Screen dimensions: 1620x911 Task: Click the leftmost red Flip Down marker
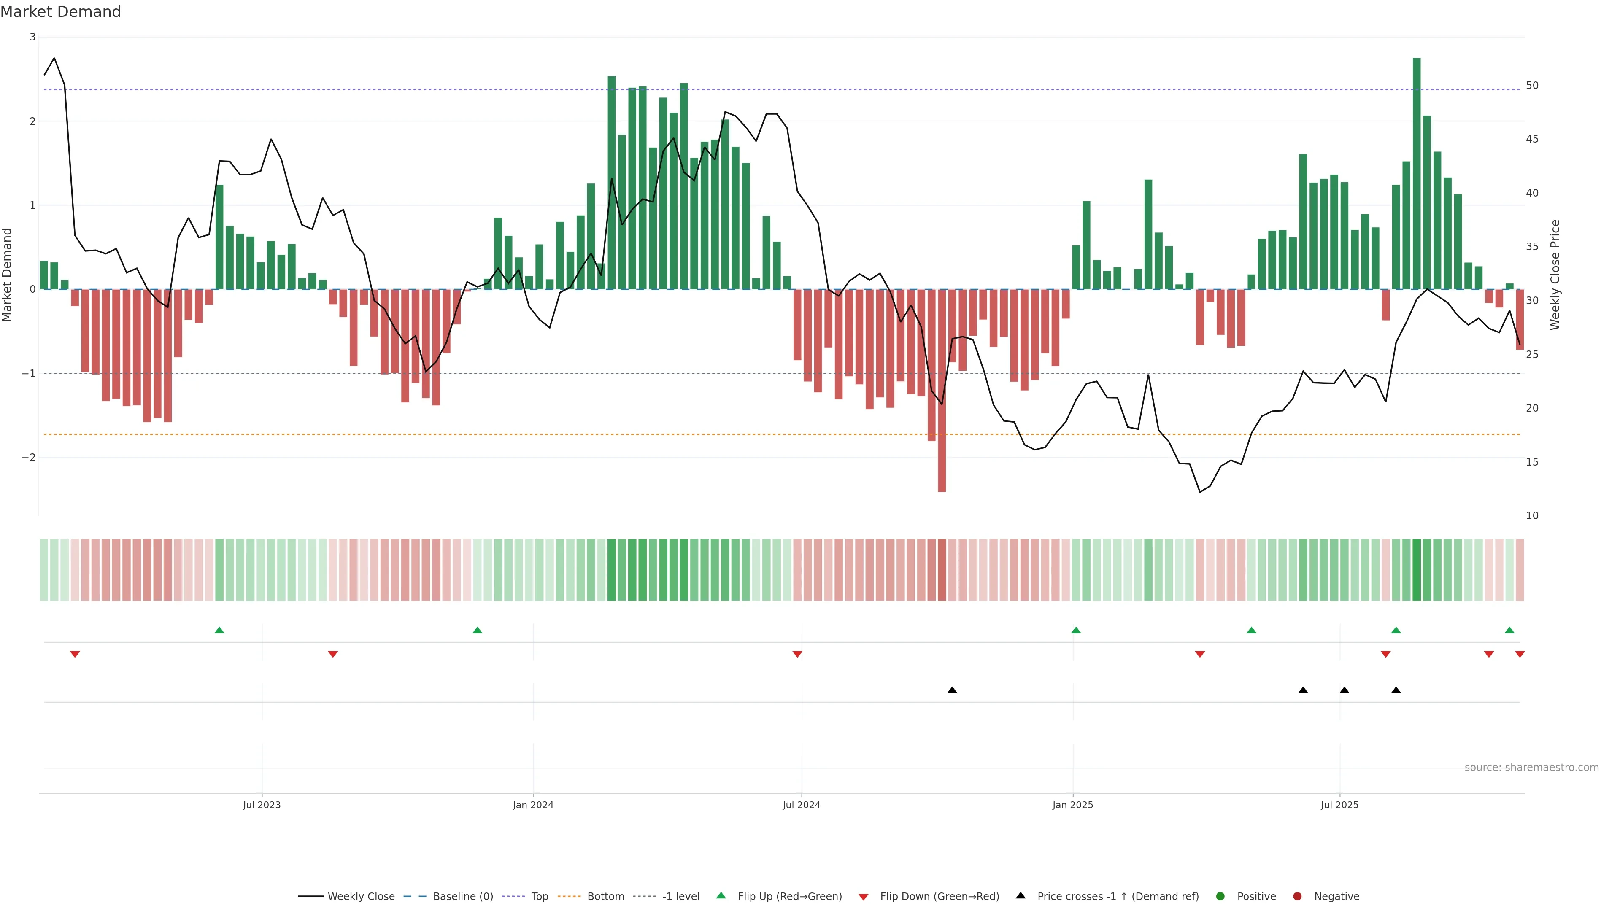pos(75,655)
